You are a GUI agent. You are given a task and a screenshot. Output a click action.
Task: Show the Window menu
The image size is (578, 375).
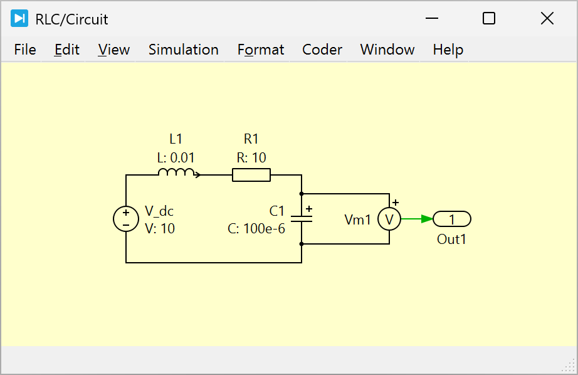pos(387,50)
